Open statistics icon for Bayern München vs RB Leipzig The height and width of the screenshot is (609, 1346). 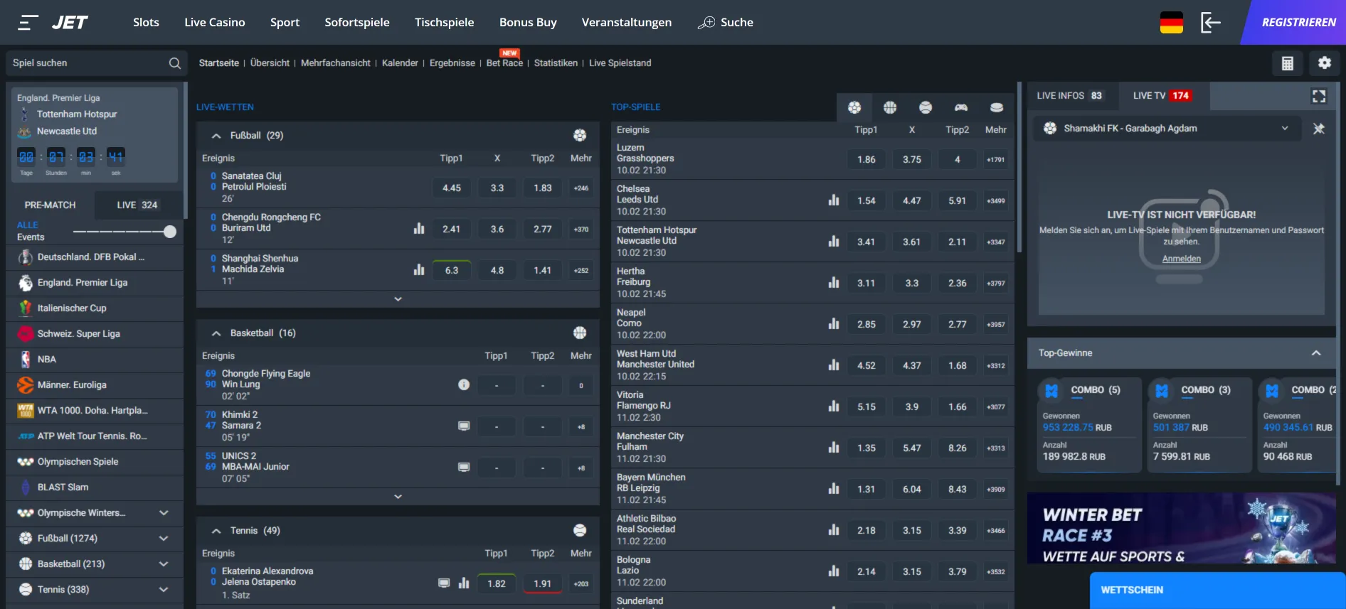[x=834, y=489]
